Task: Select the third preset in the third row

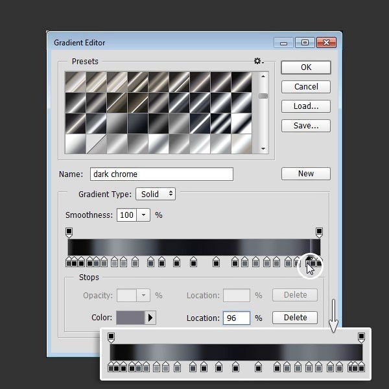Action: pyautogui.click(x=117, y=124)
